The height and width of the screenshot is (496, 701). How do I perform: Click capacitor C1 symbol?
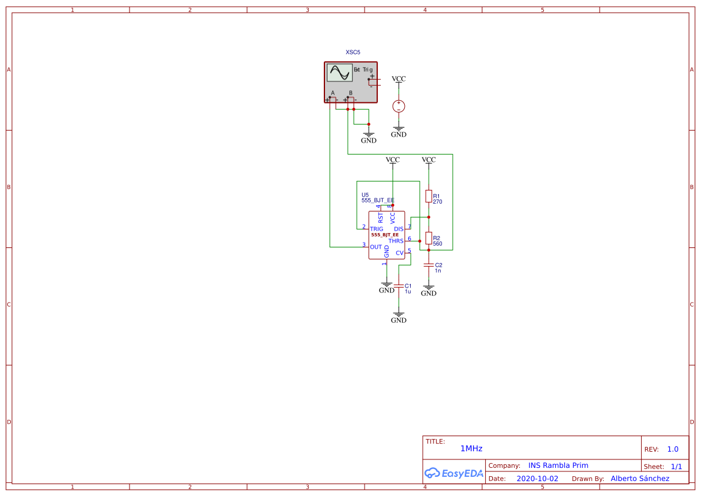click(399, 286)
